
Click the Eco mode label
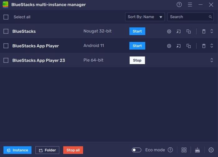(155, 150)
